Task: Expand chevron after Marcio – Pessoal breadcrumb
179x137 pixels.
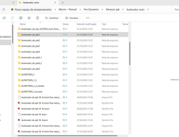Action: 80,10
